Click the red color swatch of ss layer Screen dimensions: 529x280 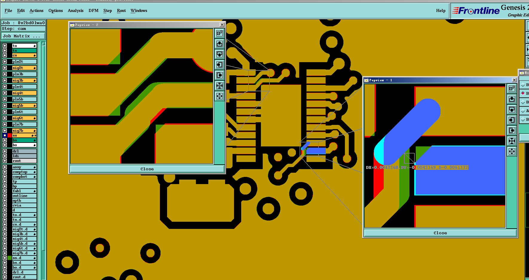tap(10, 135)
